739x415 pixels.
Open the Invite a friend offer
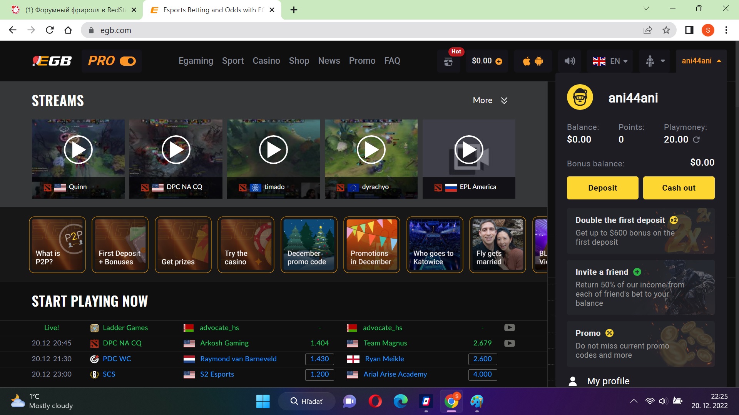coord(641,287)
